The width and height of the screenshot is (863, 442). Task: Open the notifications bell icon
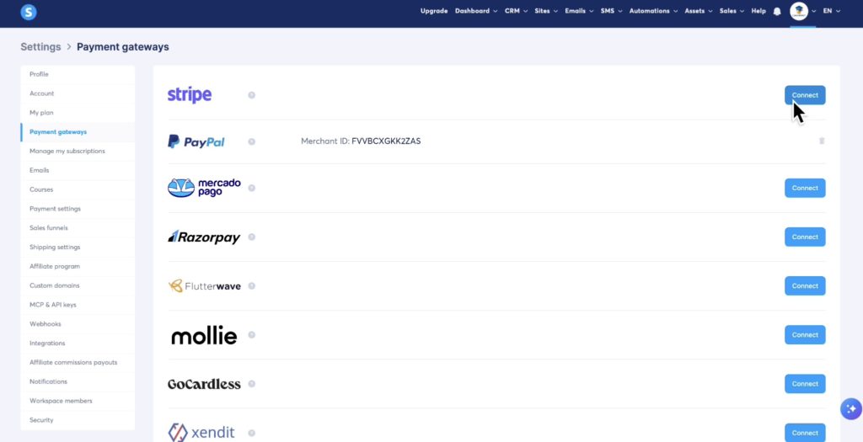(x=777, y=12)
